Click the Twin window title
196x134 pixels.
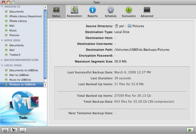tap(97, 2)
